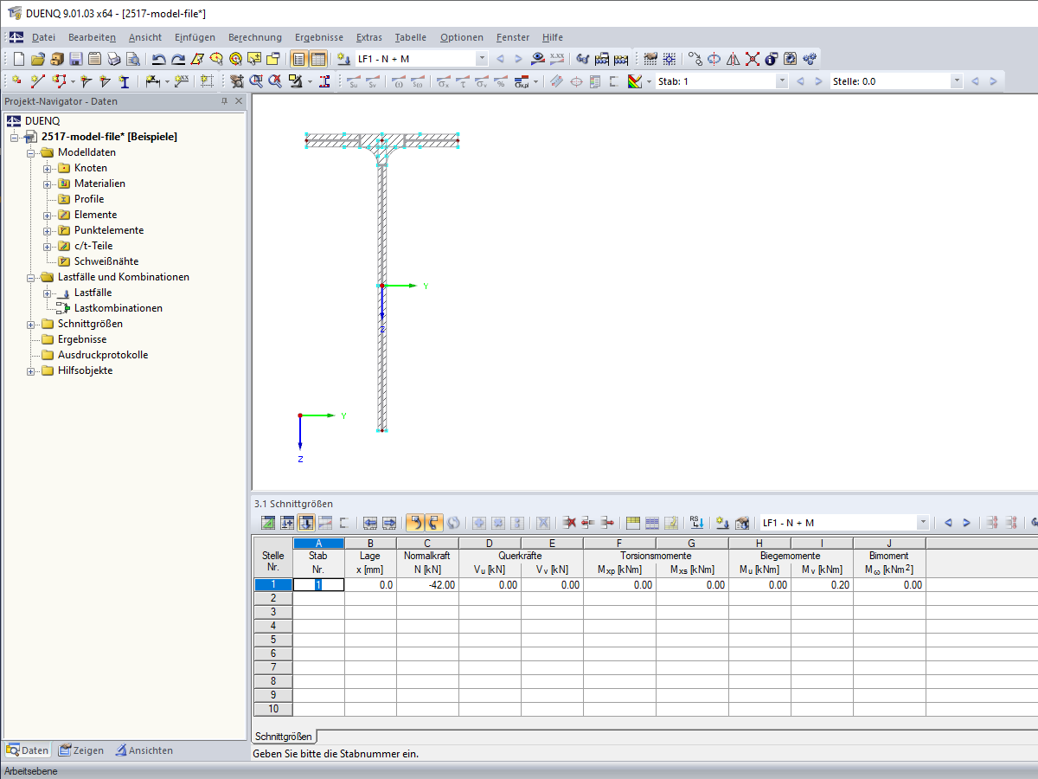This screenshot has width=1038, height=779.
Task: Open the LF1 - N + M load case dropdown in top toolbar
Action: 482,59
